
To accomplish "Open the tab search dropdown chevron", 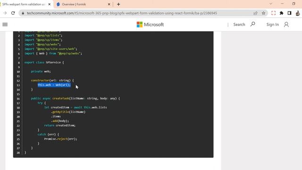I will 271,4.
